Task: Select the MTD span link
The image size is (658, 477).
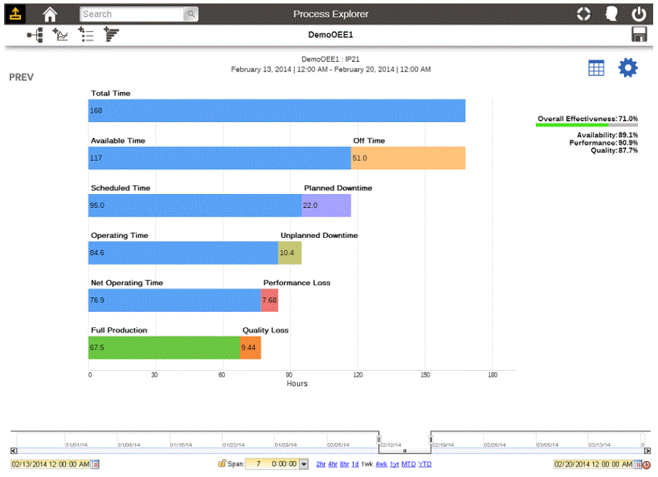Action: pyautogui.click(x=408, y=464)
